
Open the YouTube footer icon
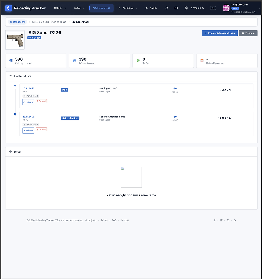coord(228,220)
